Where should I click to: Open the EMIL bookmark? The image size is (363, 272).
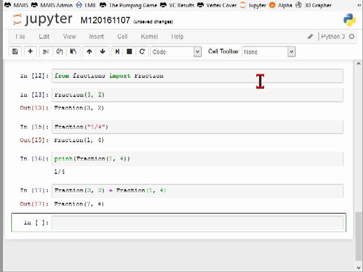(x=86, y=5)
